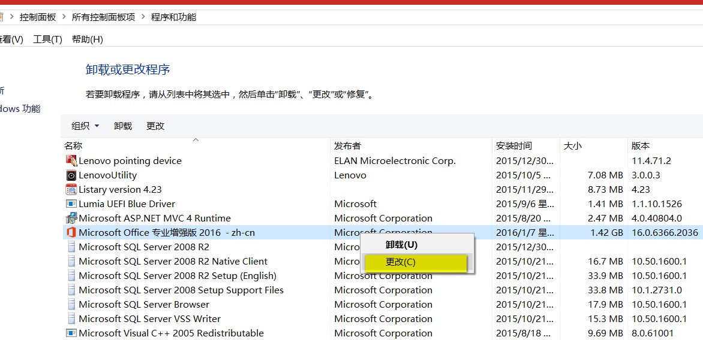This screenshot has width=703, height=340.
Task: Choose 卸载(U) in the context menu
Action: click(417, 245)
